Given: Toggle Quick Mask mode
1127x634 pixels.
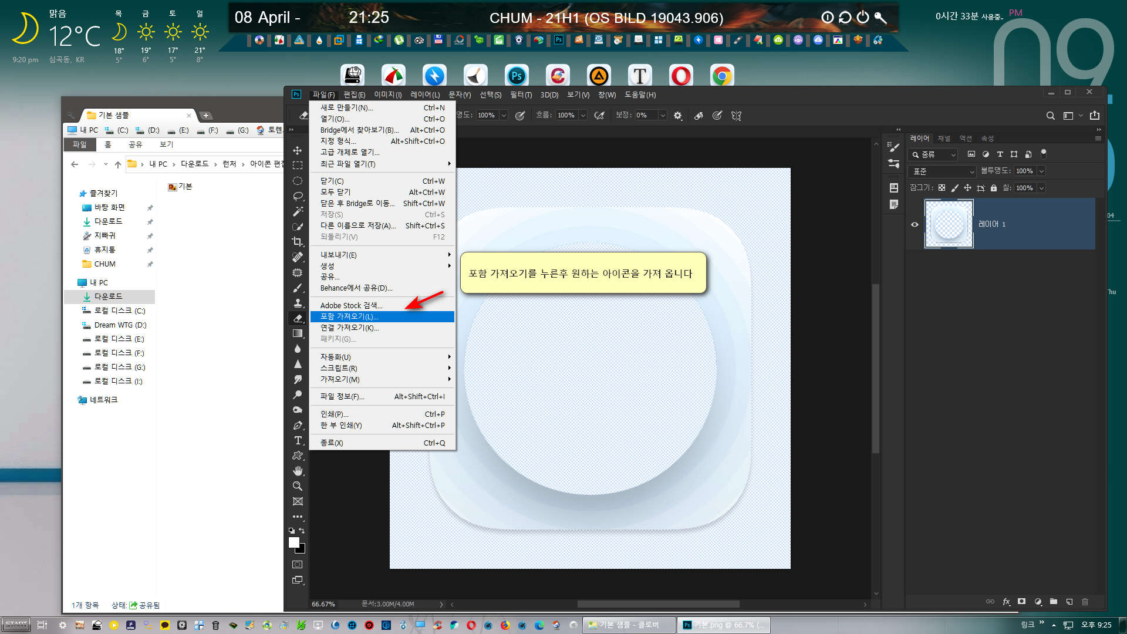Looking at the screenshot, I should pyautogui.click(x=298, y=565).
